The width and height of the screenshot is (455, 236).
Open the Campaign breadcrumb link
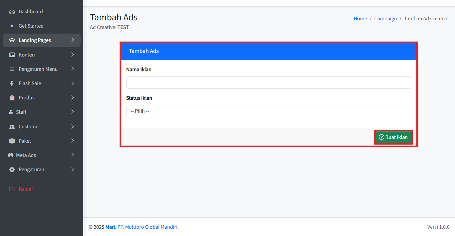point(385,19)
